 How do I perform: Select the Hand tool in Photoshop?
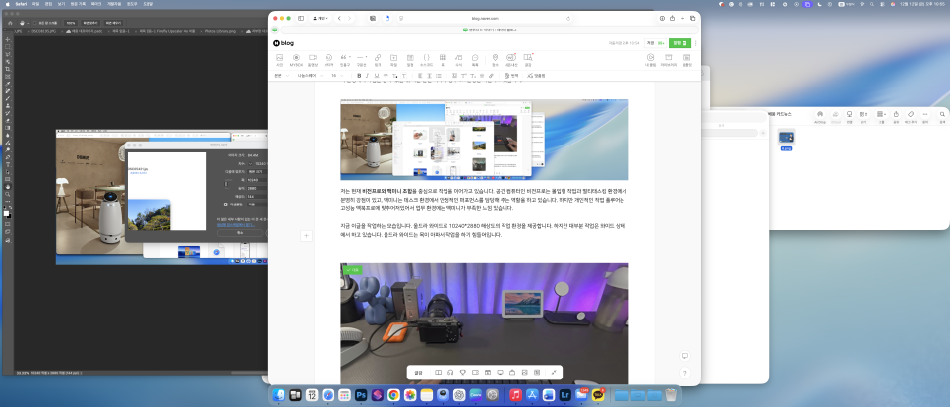click(7, 187)
